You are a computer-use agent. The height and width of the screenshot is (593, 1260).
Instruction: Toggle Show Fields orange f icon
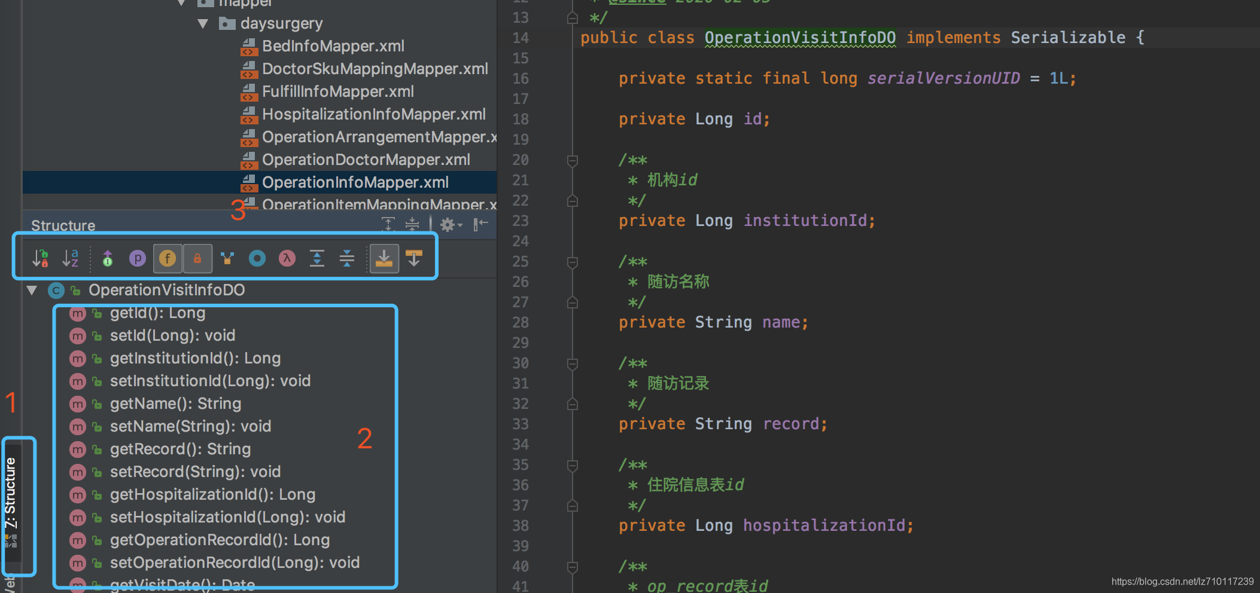[x=168, y=258]
